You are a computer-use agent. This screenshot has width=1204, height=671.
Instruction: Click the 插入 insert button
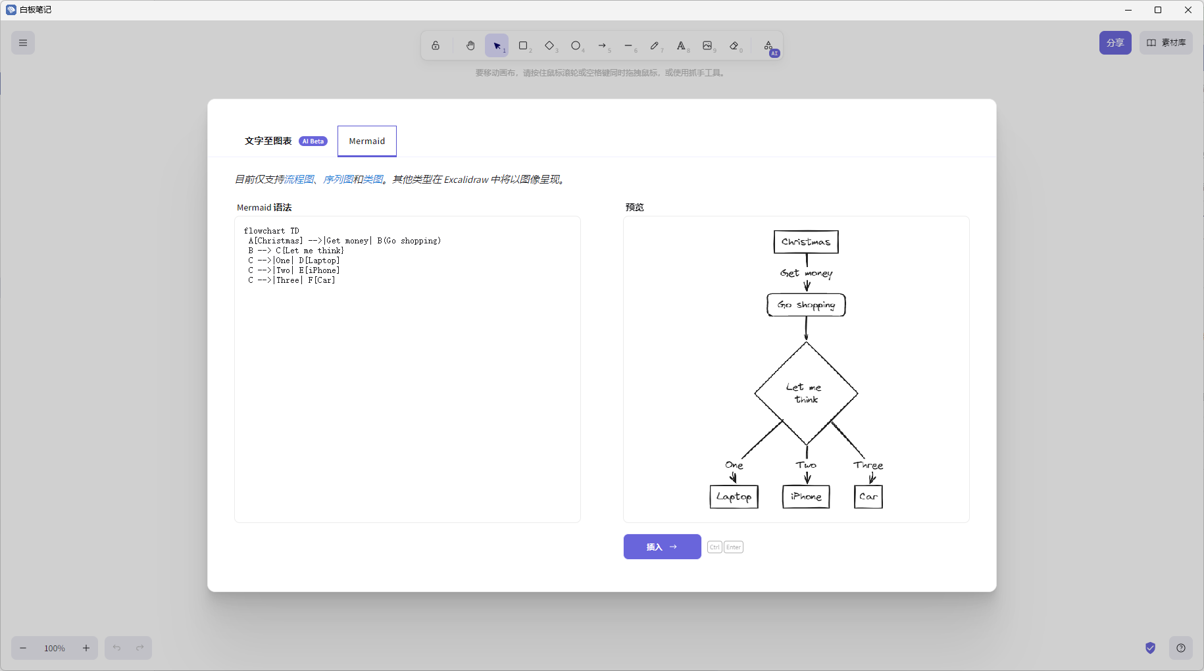point(662,547)
